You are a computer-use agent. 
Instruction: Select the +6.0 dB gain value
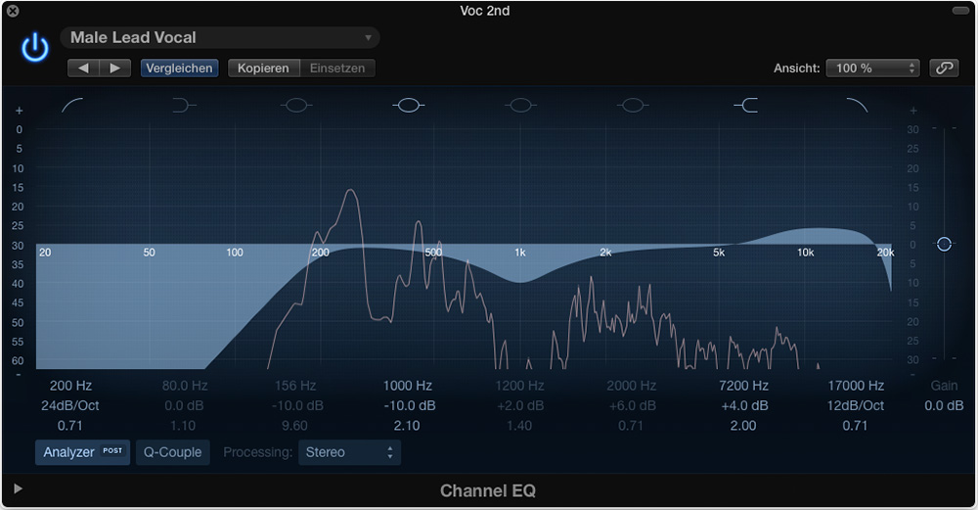point(633,406)
